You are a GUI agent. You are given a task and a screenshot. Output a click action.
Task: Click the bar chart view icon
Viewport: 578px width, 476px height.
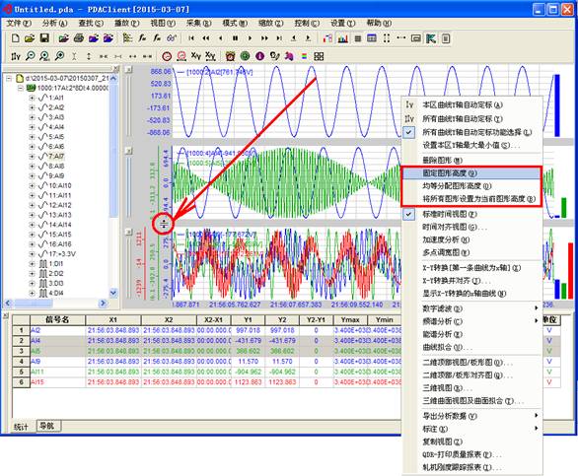[x=343, y=38]
